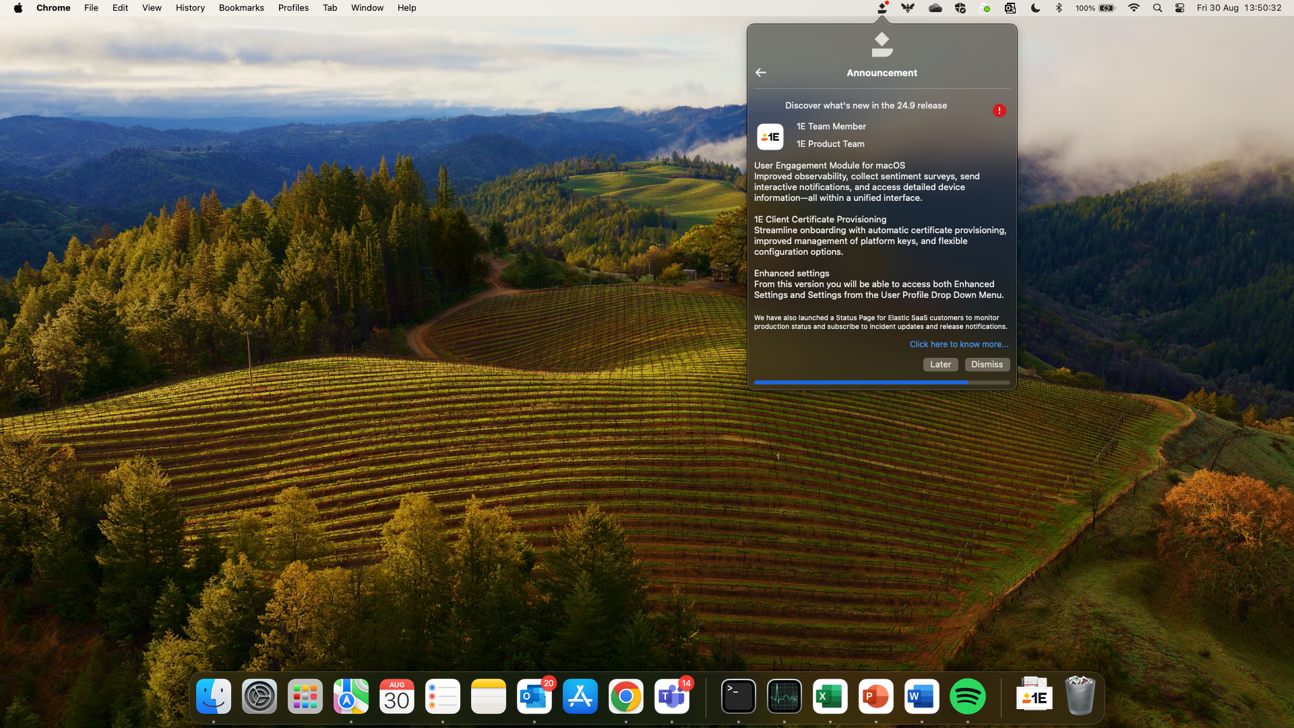
Task: Toggle Bluetooth from the menu bar
Action: 1059,8
